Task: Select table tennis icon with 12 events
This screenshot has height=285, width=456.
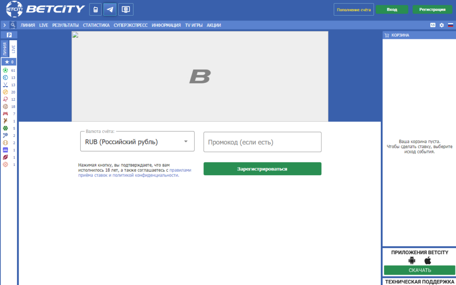Action: (5, 99)
